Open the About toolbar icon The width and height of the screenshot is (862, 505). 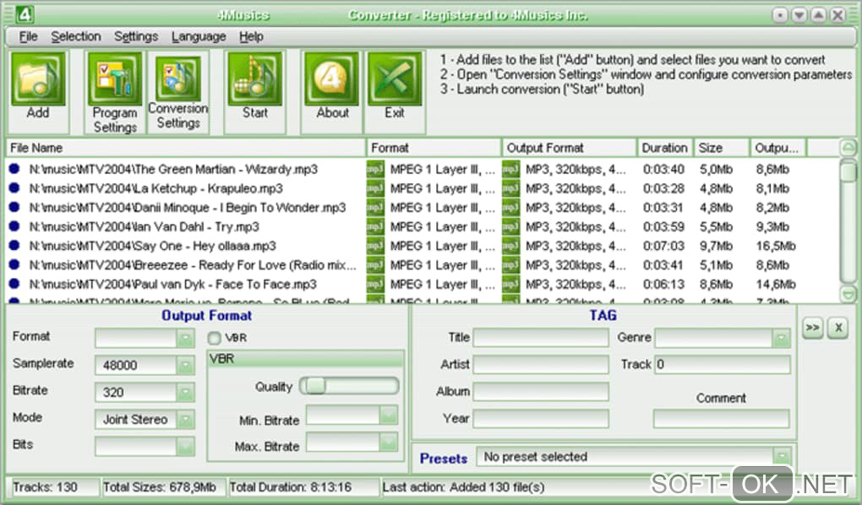[x=331, y=79]
